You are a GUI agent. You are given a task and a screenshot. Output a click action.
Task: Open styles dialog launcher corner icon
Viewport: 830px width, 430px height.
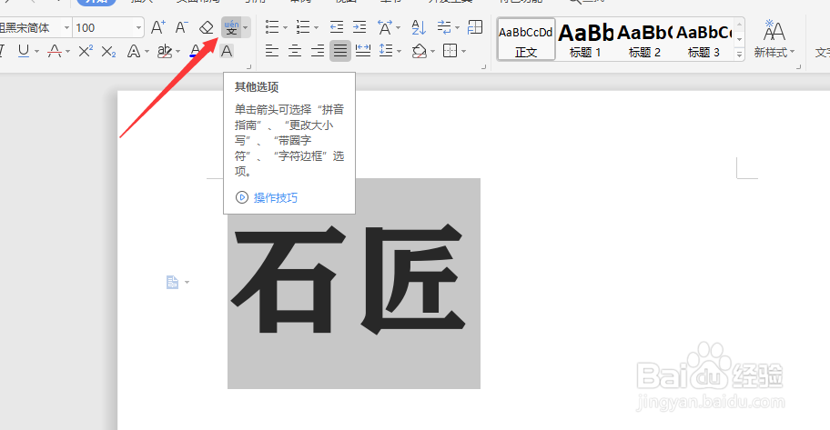click(799, 66)
